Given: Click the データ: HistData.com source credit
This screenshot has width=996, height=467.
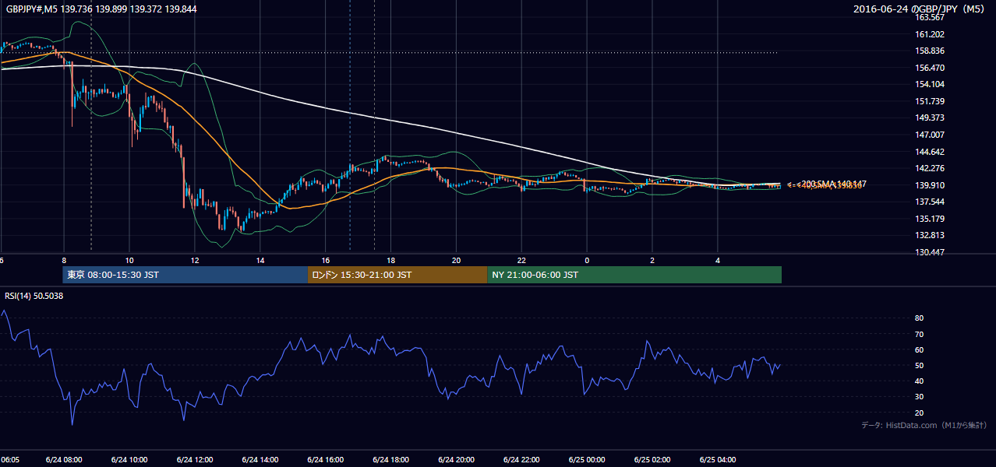Looking at the screenshot, I should [924, 425].
